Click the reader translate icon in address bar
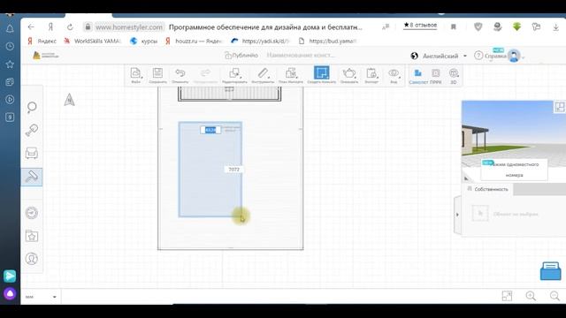The image size is (566, 318). click(386, 27)
